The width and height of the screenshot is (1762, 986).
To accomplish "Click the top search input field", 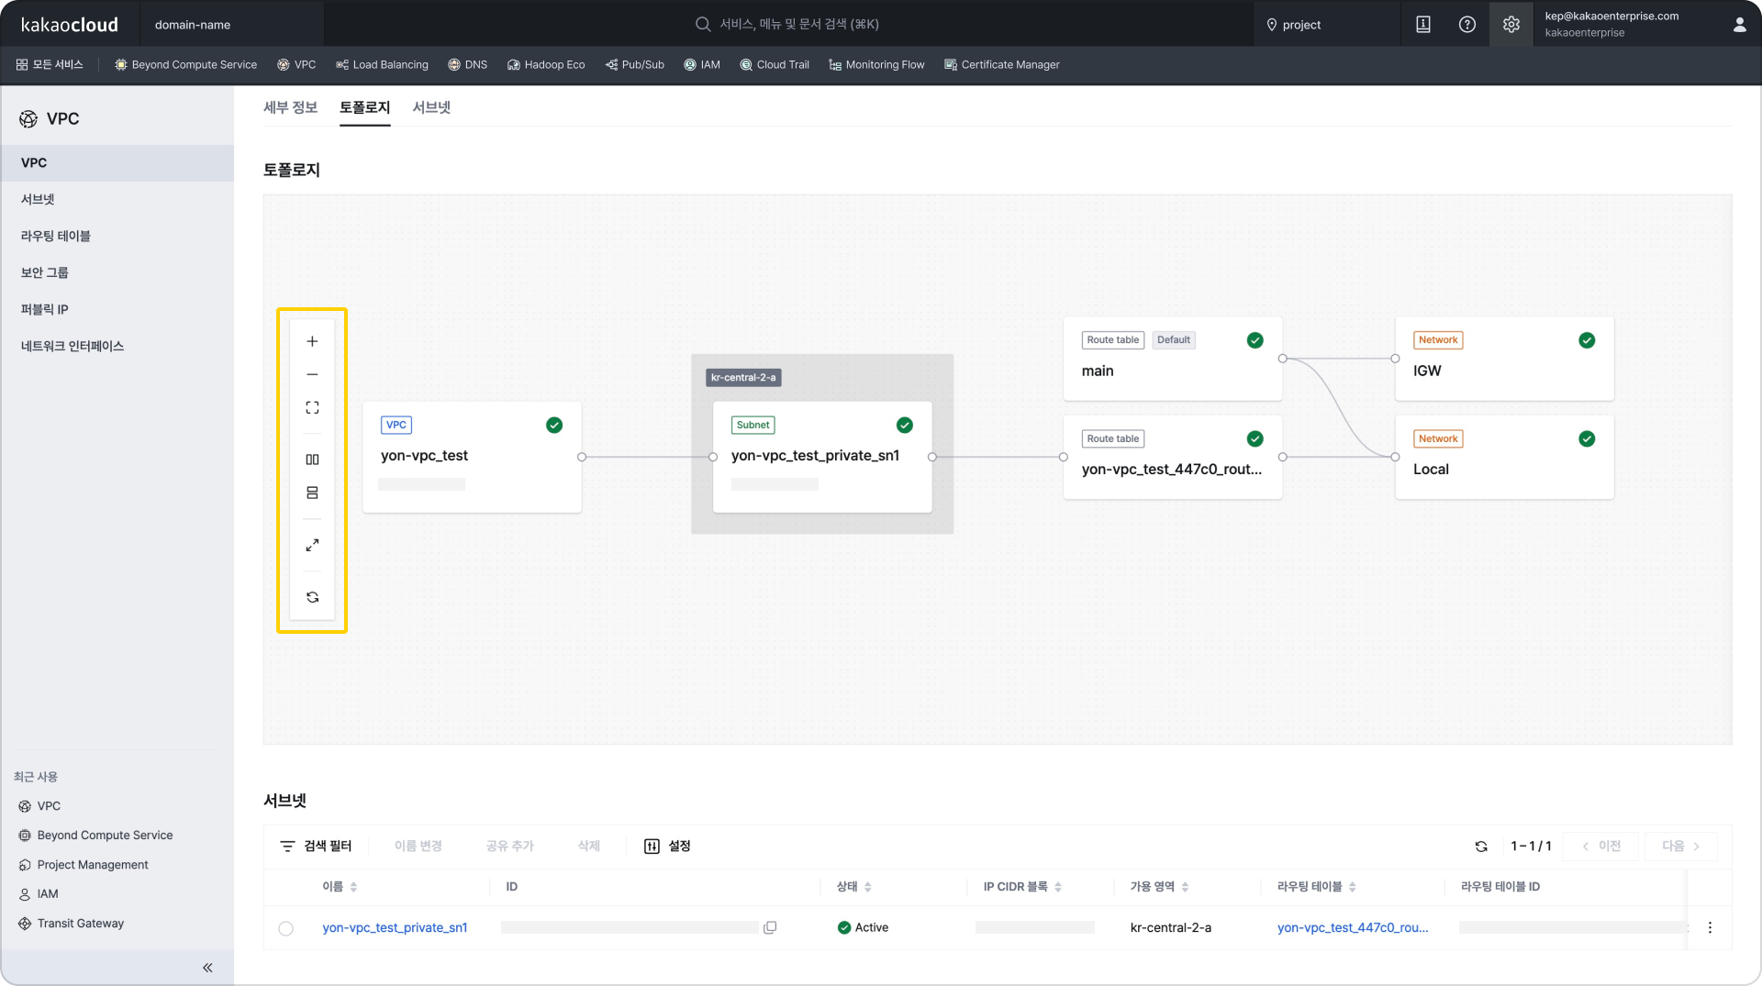I will (798, 24).
